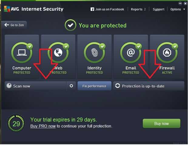Open the Support menu
This screenshot has height=145, width=188.
pyautogui.click(x=159, y=9)
